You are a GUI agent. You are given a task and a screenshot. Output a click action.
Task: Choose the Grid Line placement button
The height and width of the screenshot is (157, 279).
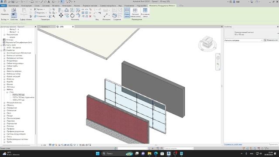point(127,13)
